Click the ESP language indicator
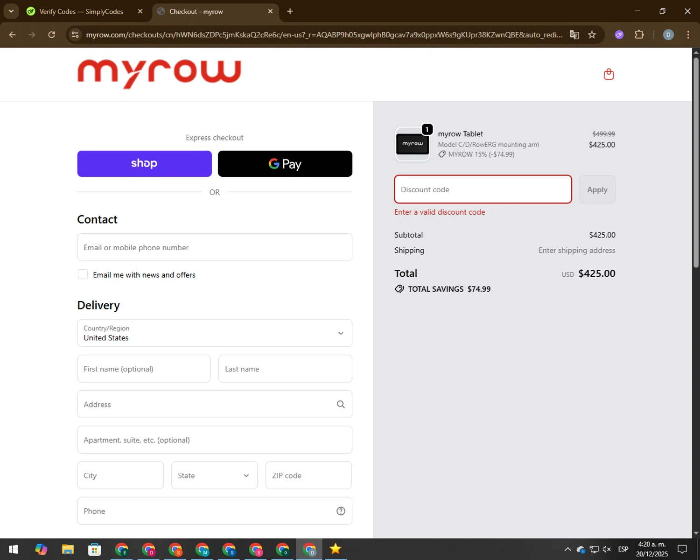Screen dimensions: 700x560 point(623,549)
